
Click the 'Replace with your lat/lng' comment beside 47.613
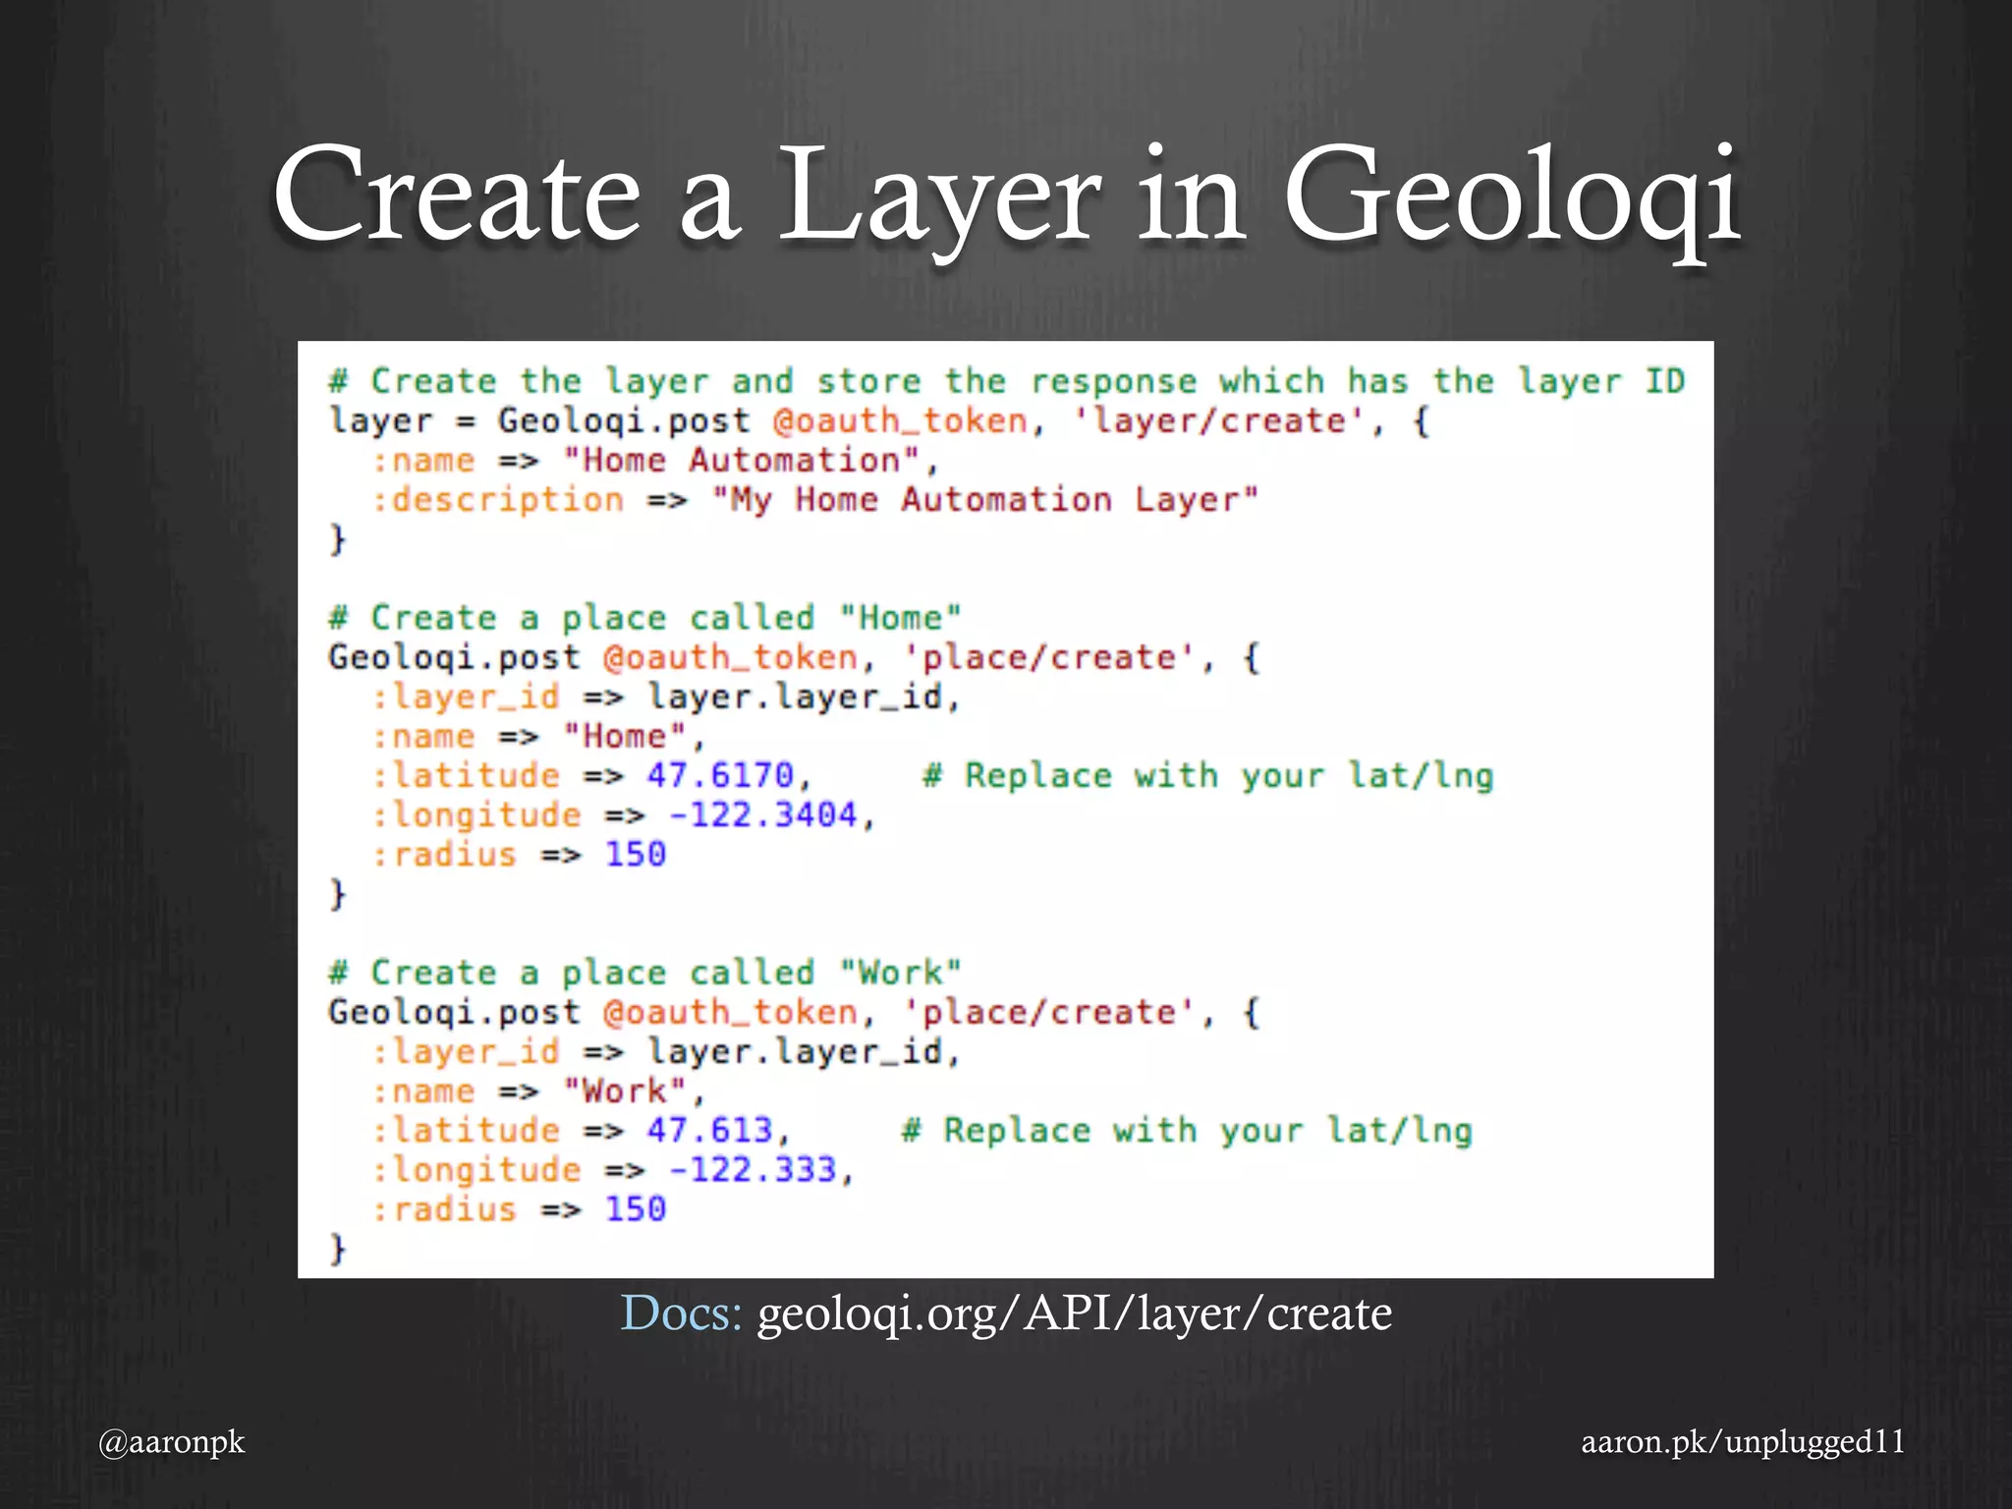click(x=1187, y=1131)
